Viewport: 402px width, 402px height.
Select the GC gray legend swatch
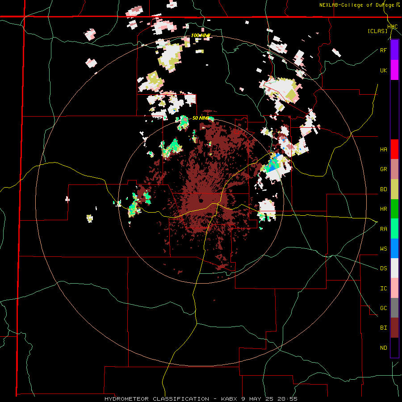point(394,308)
